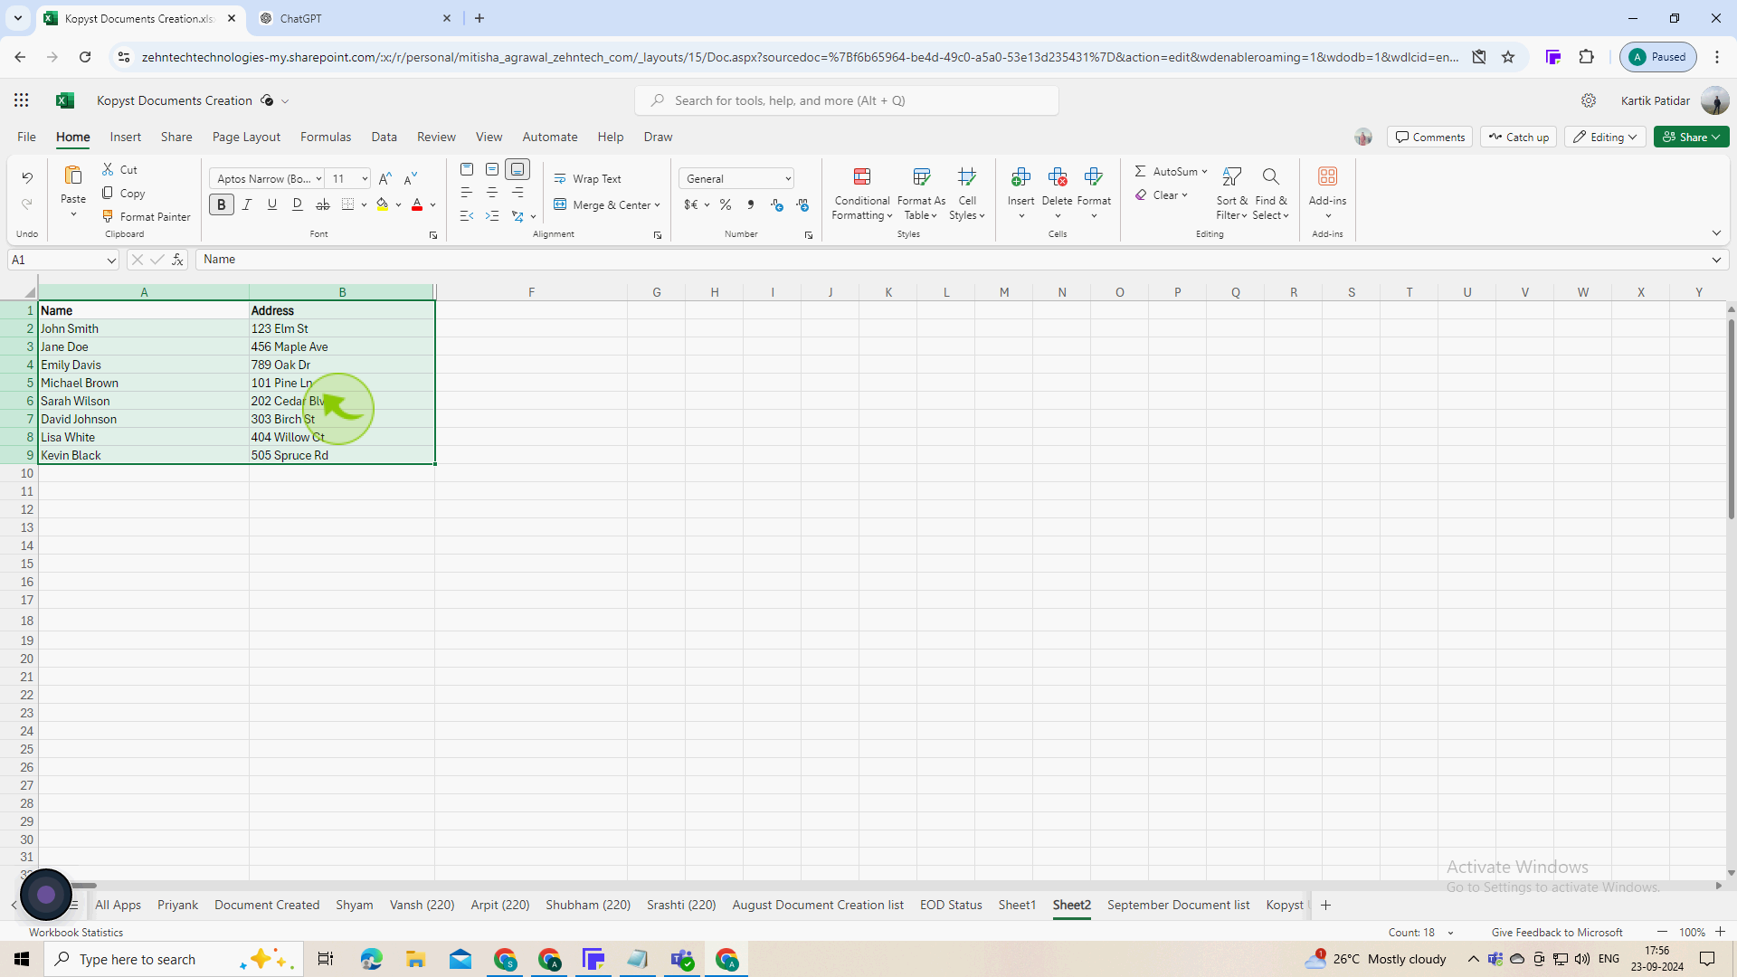This screenshot has height=977, width=1737.
Task: Decrease font size with the A-down icon
Action: 410,178
